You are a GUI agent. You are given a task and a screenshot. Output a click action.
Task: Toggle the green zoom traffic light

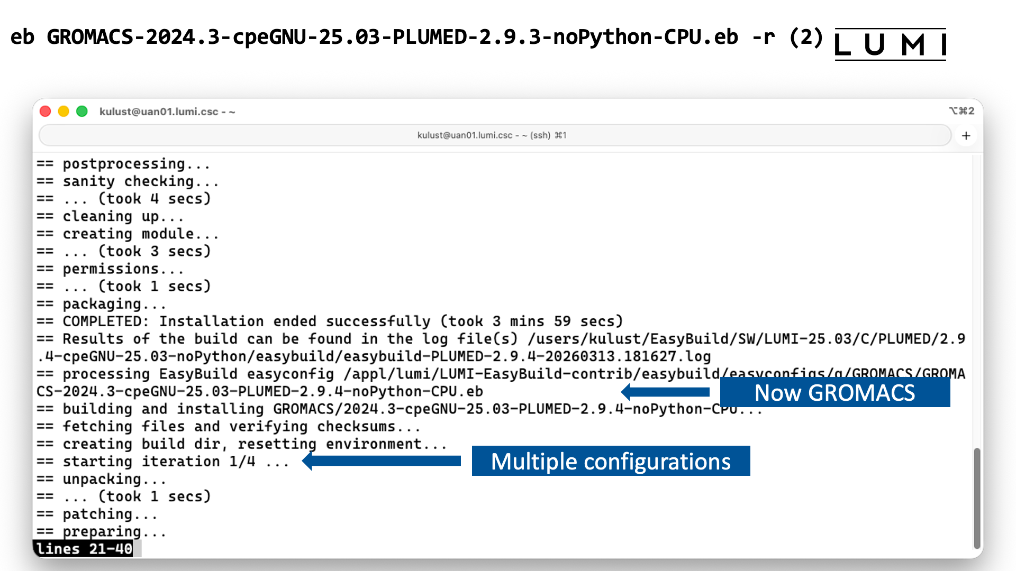point(82,111)
